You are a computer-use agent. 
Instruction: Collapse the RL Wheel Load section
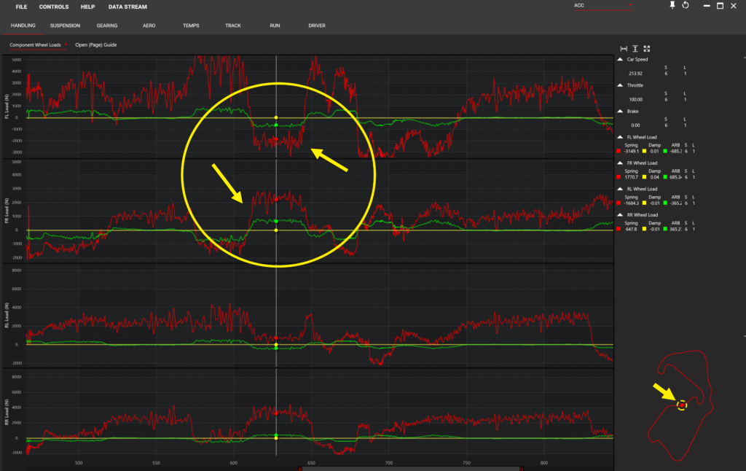pos(620,189)
